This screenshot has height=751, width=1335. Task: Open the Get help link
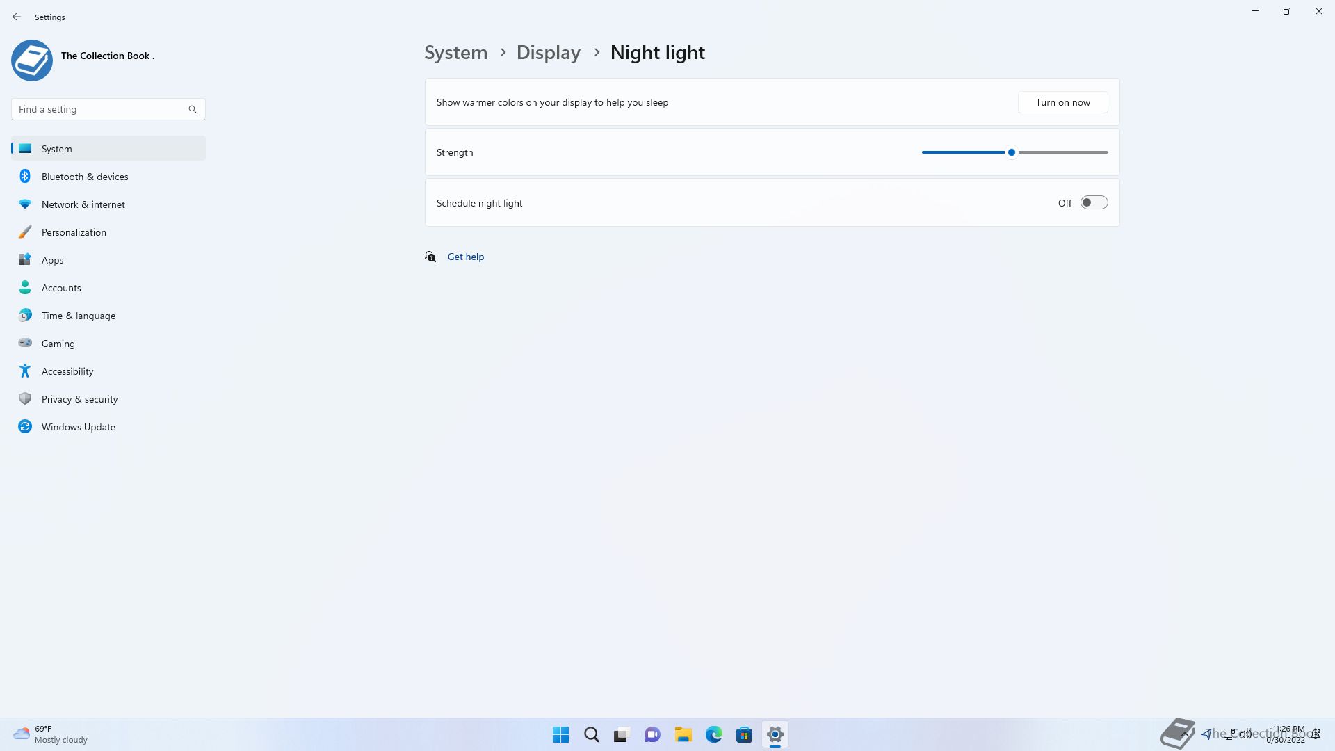(x=465, y=257)
